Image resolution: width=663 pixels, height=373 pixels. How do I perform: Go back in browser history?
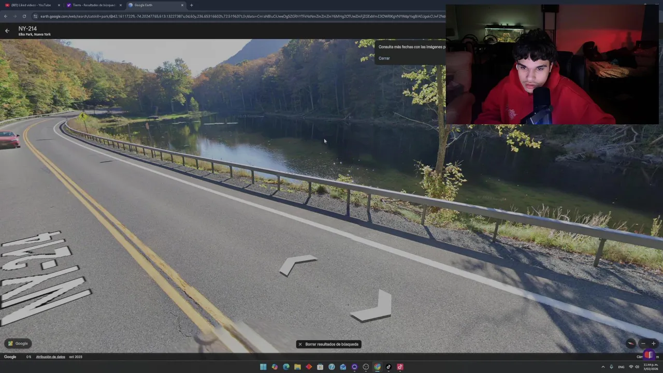coord(5,16)
